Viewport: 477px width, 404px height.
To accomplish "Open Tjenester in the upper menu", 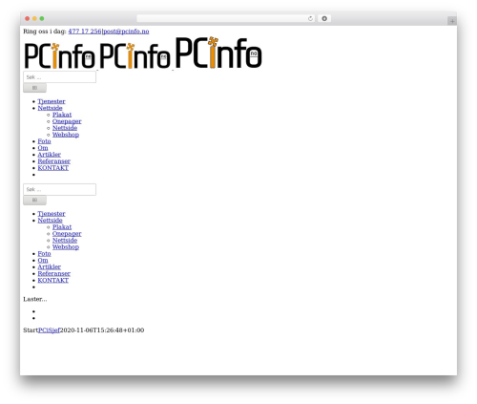I will (x=52, y=101).
